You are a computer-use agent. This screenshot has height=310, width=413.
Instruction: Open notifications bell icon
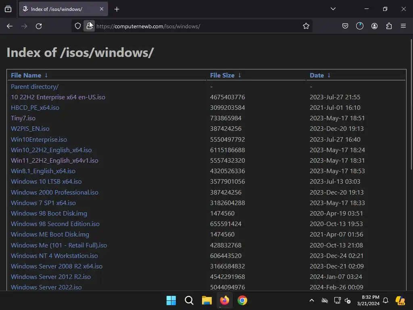(x=386, y=300)
